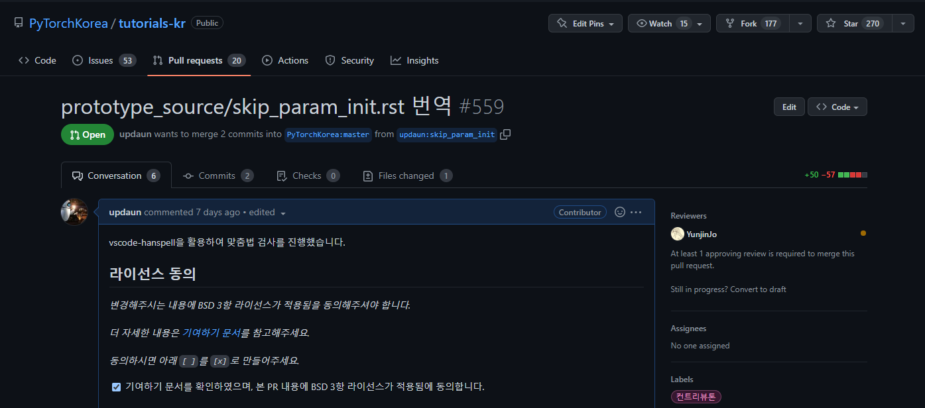
Task: Open the Labels section heading
Action: click(x=682, y=380)
